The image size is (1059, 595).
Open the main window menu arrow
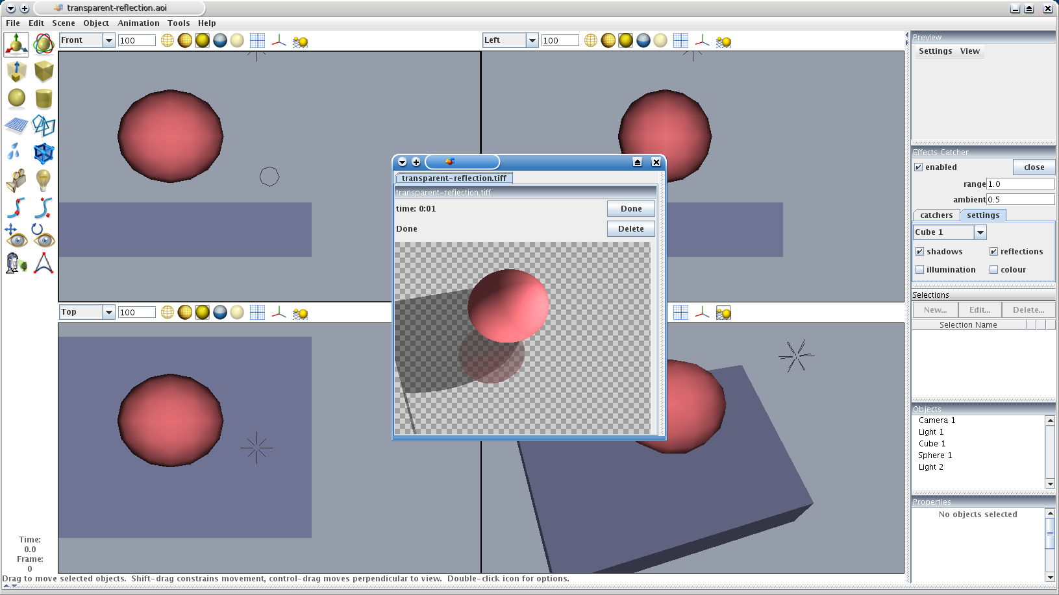[10, 8]
